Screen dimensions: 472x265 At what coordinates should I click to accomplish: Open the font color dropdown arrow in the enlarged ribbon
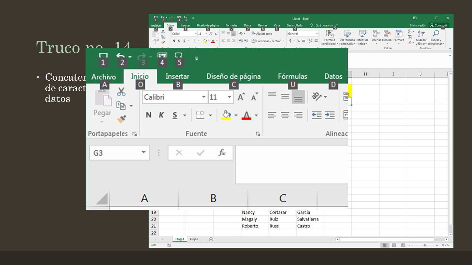(x=256, y=115)
